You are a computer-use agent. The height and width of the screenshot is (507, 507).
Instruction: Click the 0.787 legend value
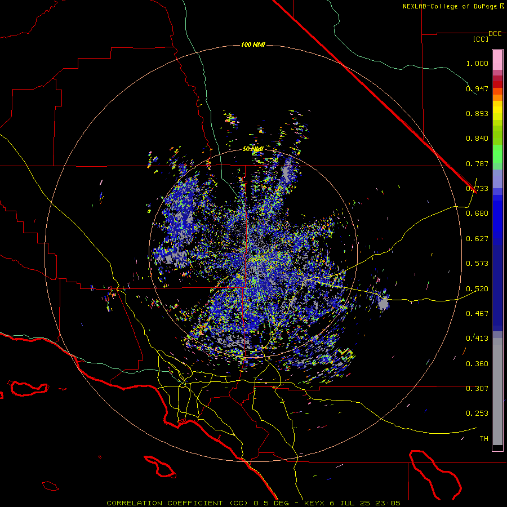[x=477, y=163]
